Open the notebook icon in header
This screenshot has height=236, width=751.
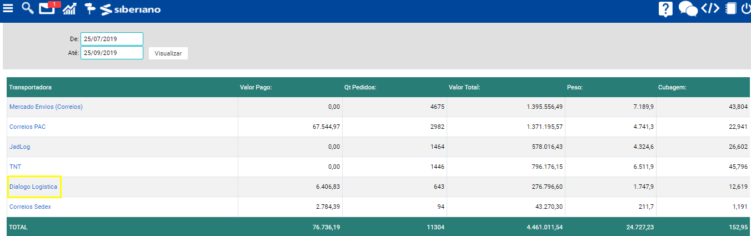[730, 9]
